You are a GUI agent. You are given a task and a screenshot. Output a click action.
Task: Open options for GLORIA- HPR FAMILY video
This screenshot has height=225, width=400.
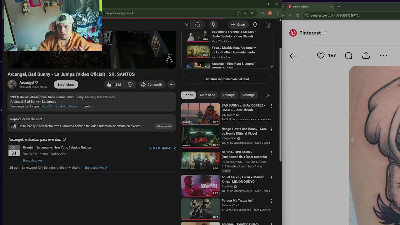pyautogui.click(x=272, y=153)
